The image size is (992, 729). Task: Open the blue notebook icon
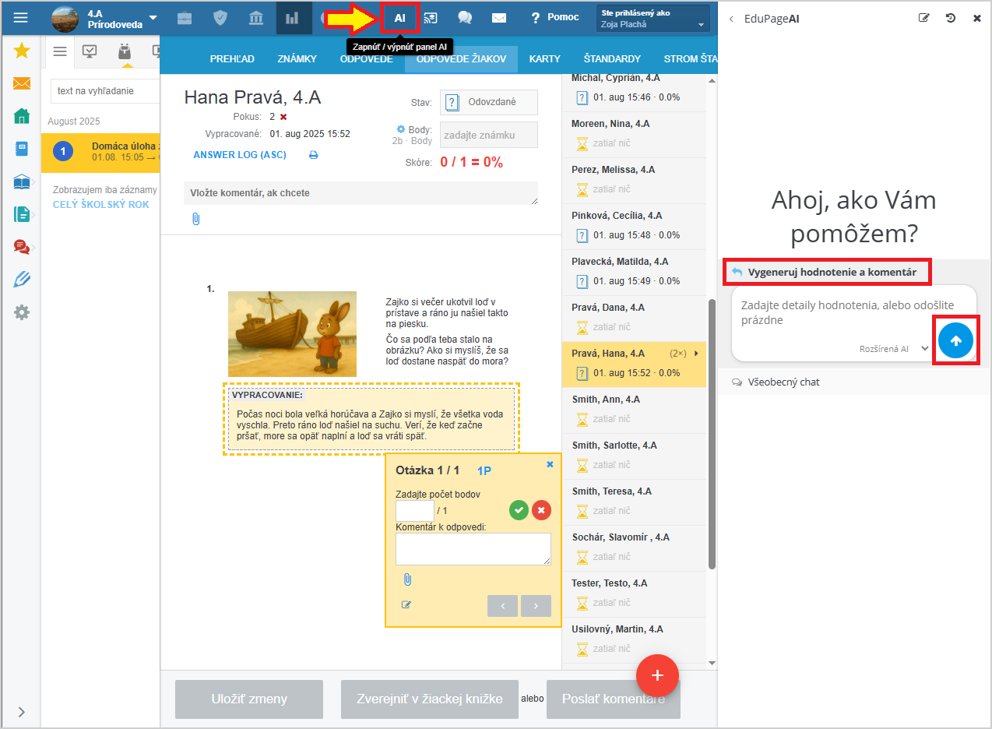click(x=22, y=149)
